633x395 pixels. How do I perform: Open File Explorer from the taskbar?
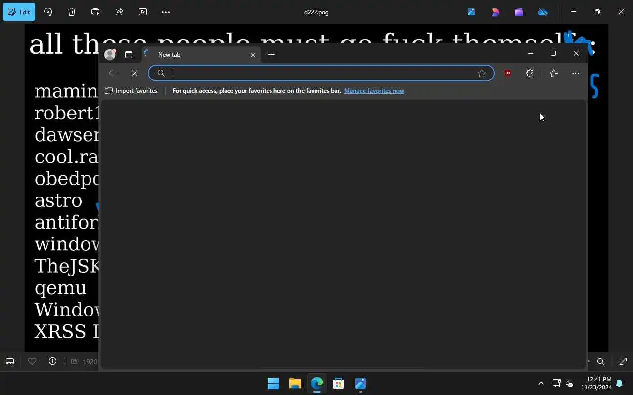point(295,383)
